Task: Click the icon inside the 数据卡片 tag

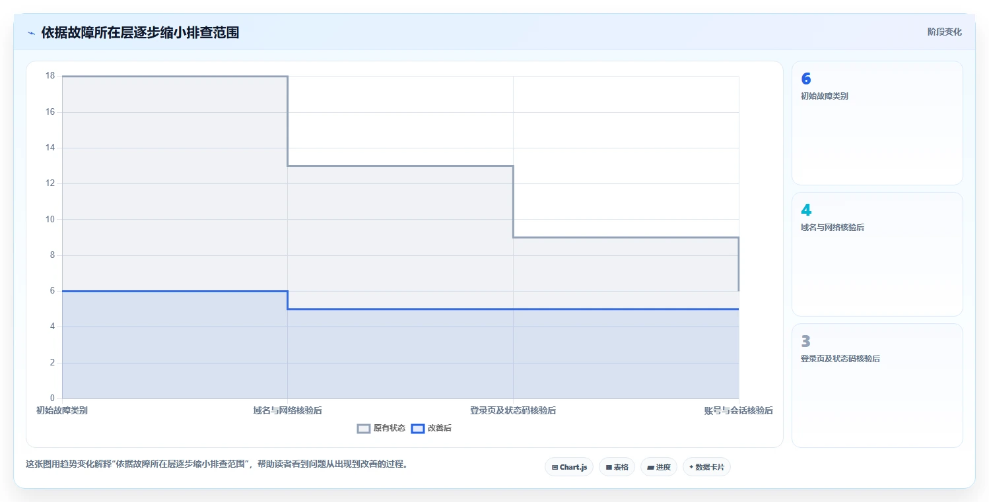Action: click(x=691, y=467)
